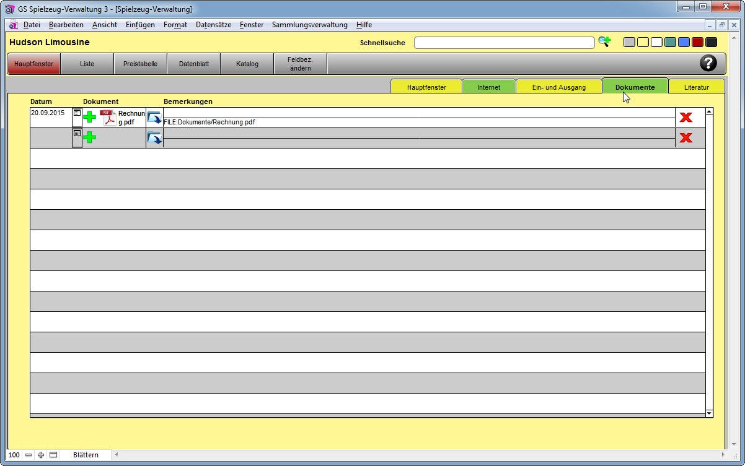The width and height of the screenshot is (745, 466).
Task: Switch to the Ein- und Ausgang tab
Action: point(558,87)
